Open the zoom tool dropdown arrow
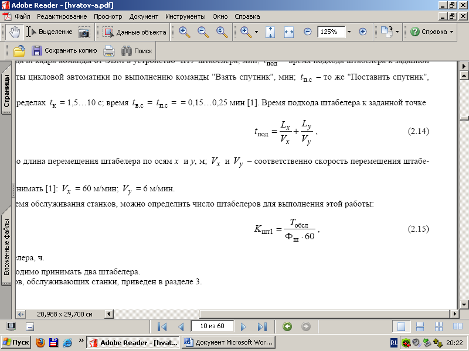Screen dimensions: 469x351 click(x=256, y=32)
